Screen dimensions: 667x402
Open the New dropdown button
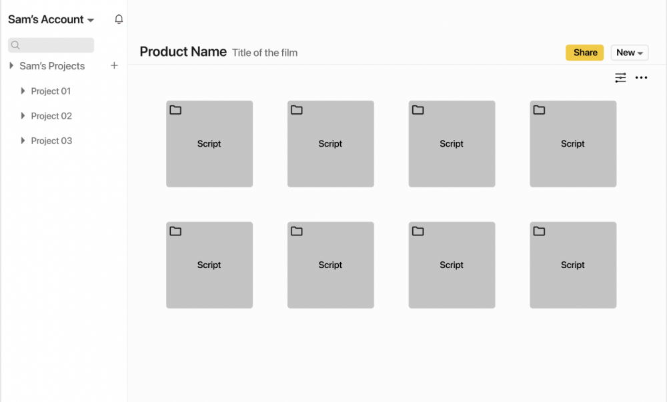click(x=630, y=53)
